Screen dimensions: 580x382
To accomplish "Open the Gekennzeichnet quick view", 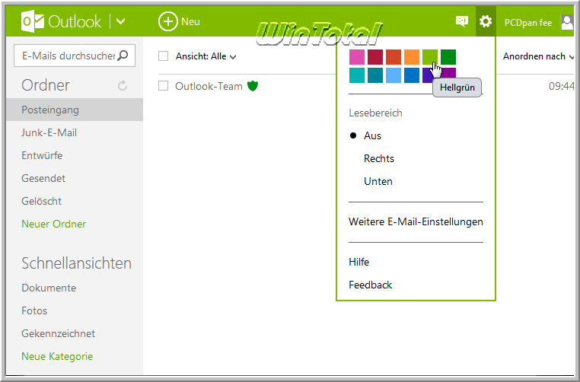I will [x=58, y=333].
